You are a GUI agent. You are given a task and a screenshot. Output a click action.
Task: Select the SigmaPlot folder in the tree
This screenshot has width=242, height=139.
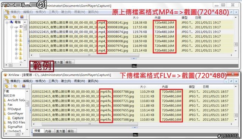click(x=15, y=127)
